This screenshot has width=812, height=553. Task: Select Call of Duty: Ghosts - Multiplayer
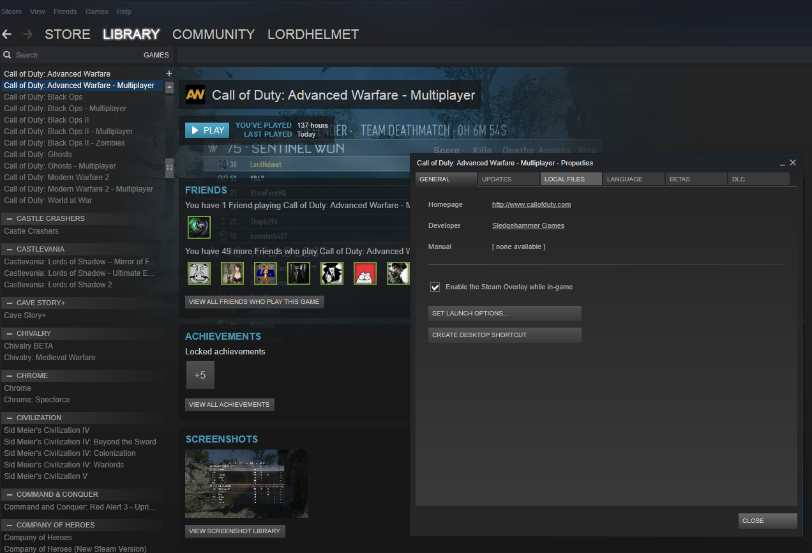click(x=60, y=166)
